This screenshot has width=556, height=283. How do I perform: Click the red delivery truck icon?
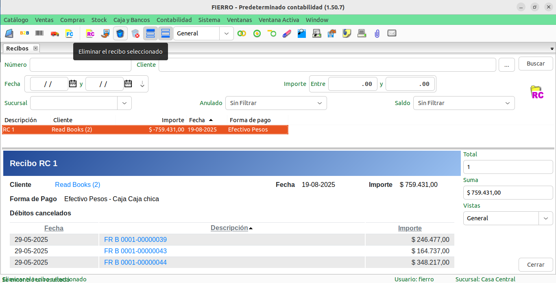pyautogui.click(x=55, y=33)
